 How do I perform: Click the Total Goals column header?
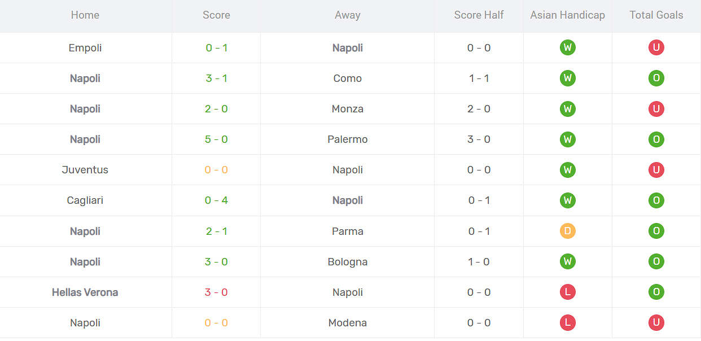[x=656, y=15]
